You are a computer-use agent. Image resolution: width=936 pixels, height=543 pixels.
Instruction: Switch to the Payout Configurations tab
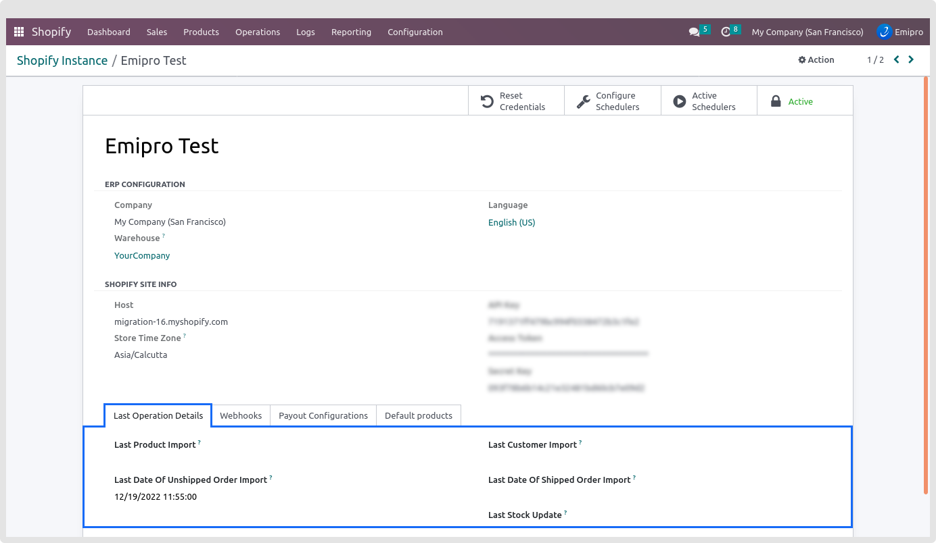[323, 415]
